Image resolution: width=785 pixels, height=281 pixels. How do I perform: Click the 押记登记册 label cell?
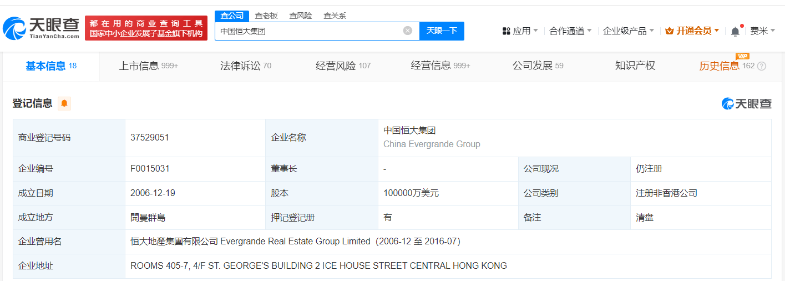pos(321,218)
